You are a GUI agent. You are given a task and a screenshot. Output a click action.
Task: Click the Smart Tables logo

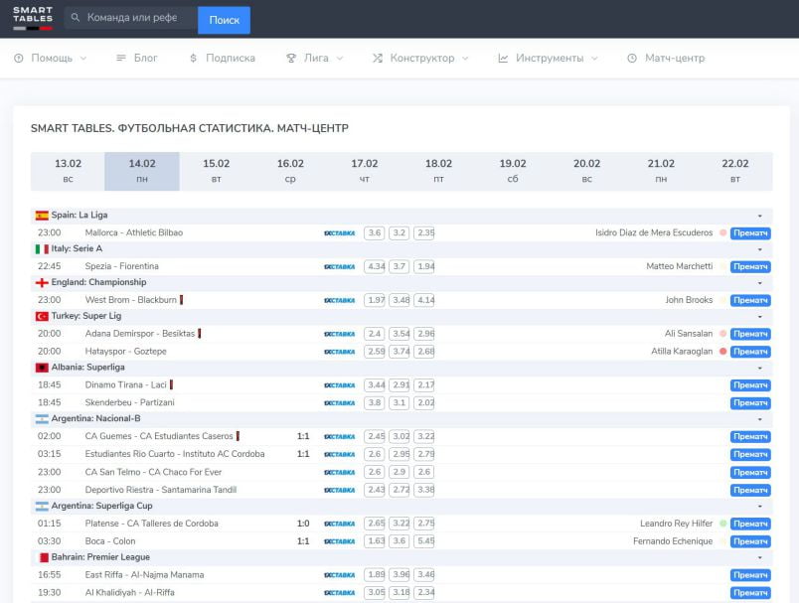tap(33, 19)
